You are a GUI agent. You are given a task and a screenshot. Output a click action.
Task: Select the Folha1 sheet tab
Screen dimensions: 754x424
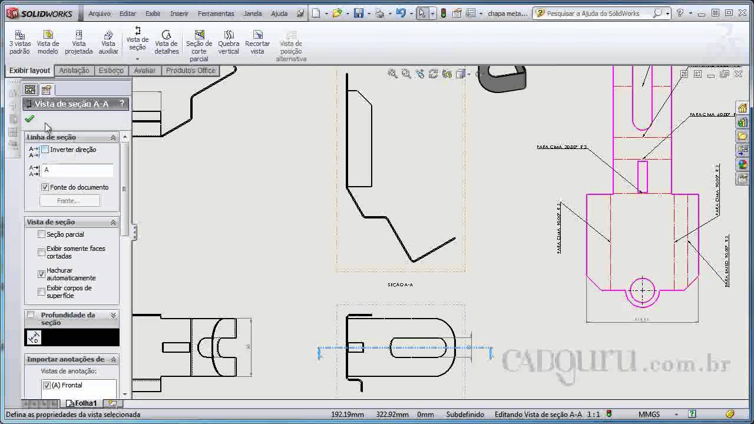tap(81, 403)
